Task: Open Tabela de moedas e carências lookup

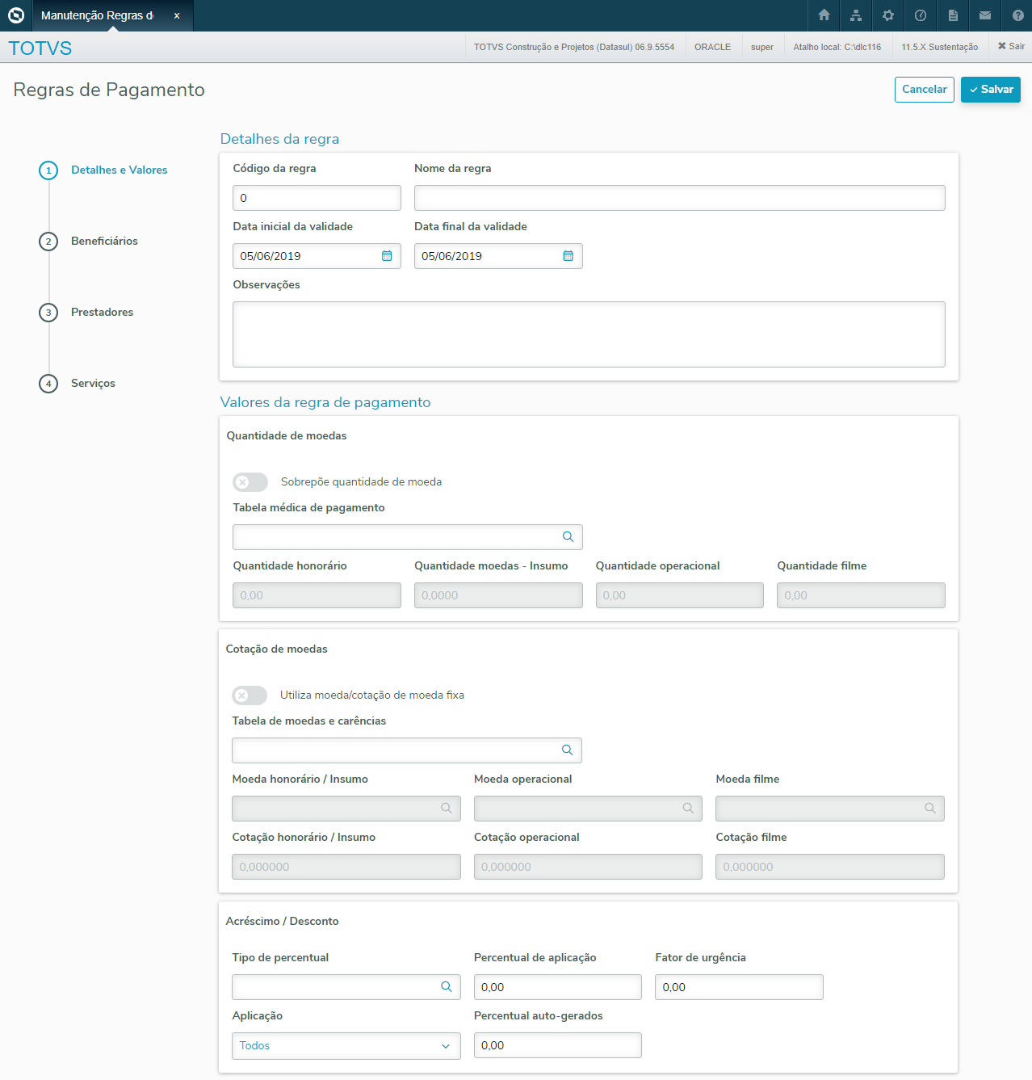Action: pyautogui.click(x=568, y=750)
